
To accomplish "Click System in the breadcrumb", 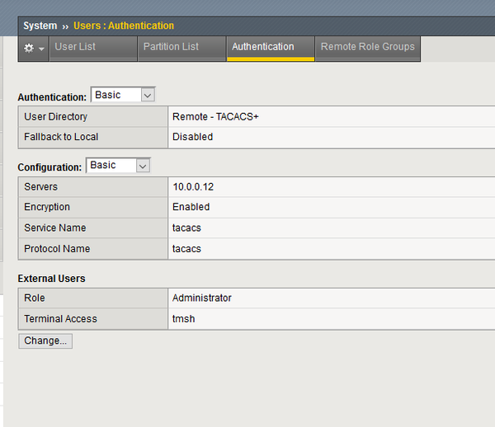I will [x=40, y=26].
